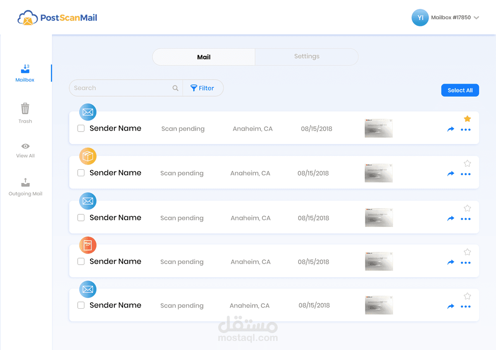Open scan thumbnail on the gold-starred row

pyautogui.click(x=379, y=128)
